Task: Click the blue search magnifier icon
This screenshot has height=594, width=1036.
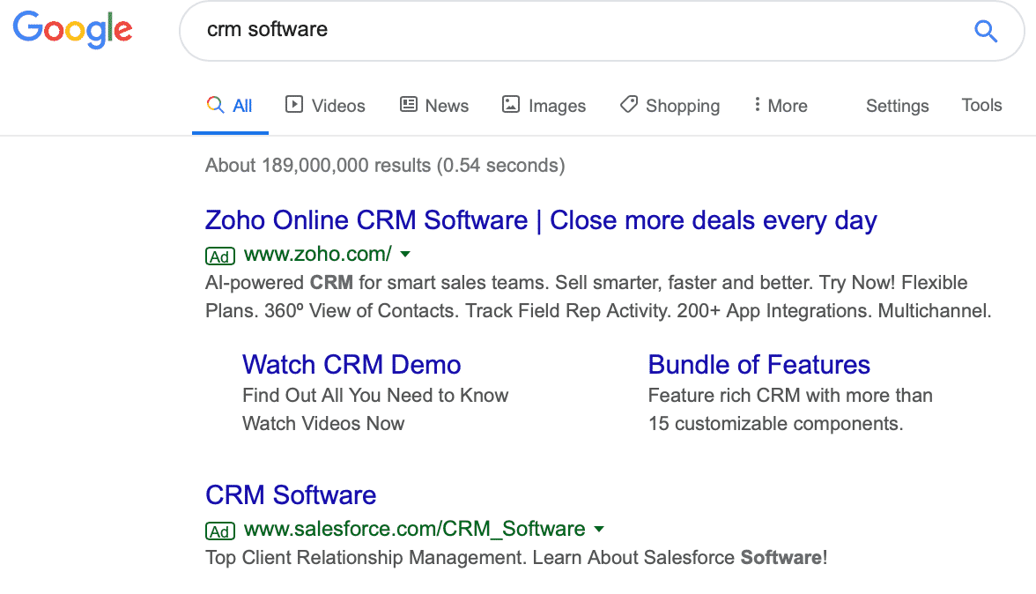Action: pyautogui.click(x=986, y=30)
